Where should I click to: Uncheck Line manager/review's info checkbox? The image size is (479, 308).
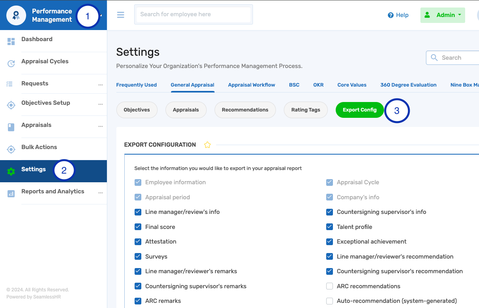pyautogui.click(x=138, y=212)
